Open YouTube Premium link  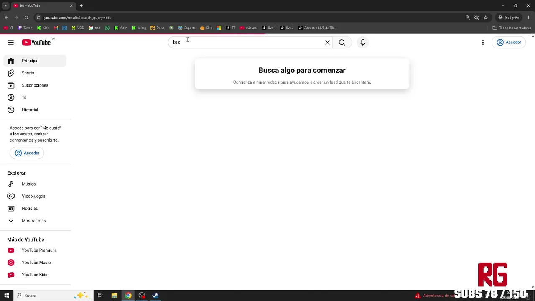click(x=35, y=250)
